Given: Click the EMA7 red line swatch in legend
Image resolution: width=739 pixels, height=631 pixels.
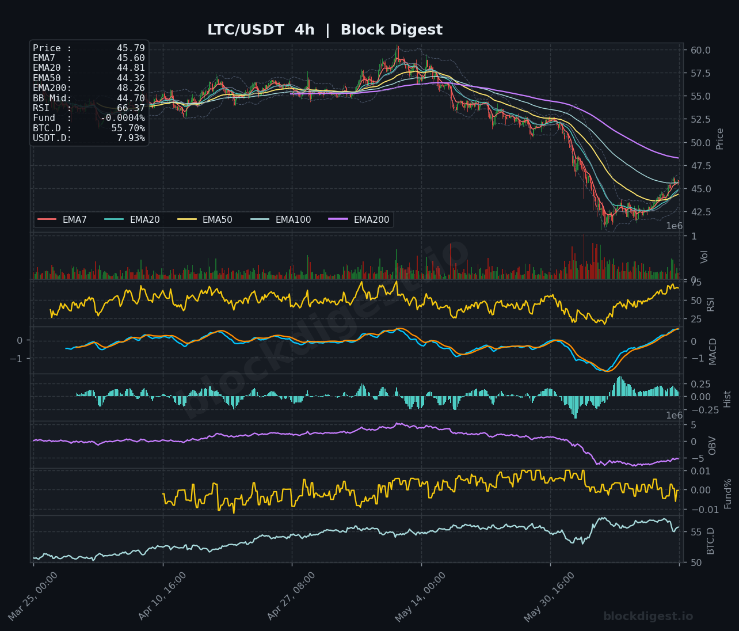Looking at the screenshot, I should point(47,219).
